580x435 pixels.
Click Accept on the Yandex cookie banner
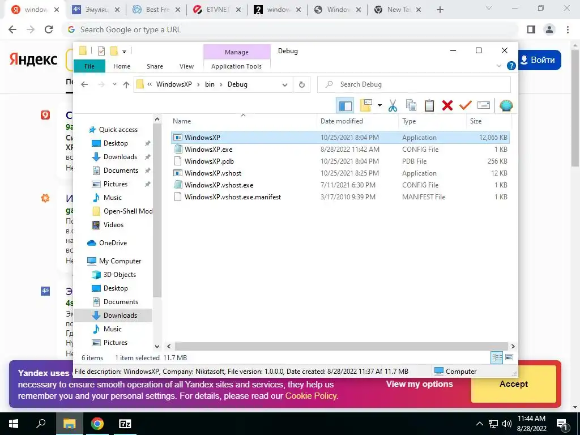coord(513,384)
